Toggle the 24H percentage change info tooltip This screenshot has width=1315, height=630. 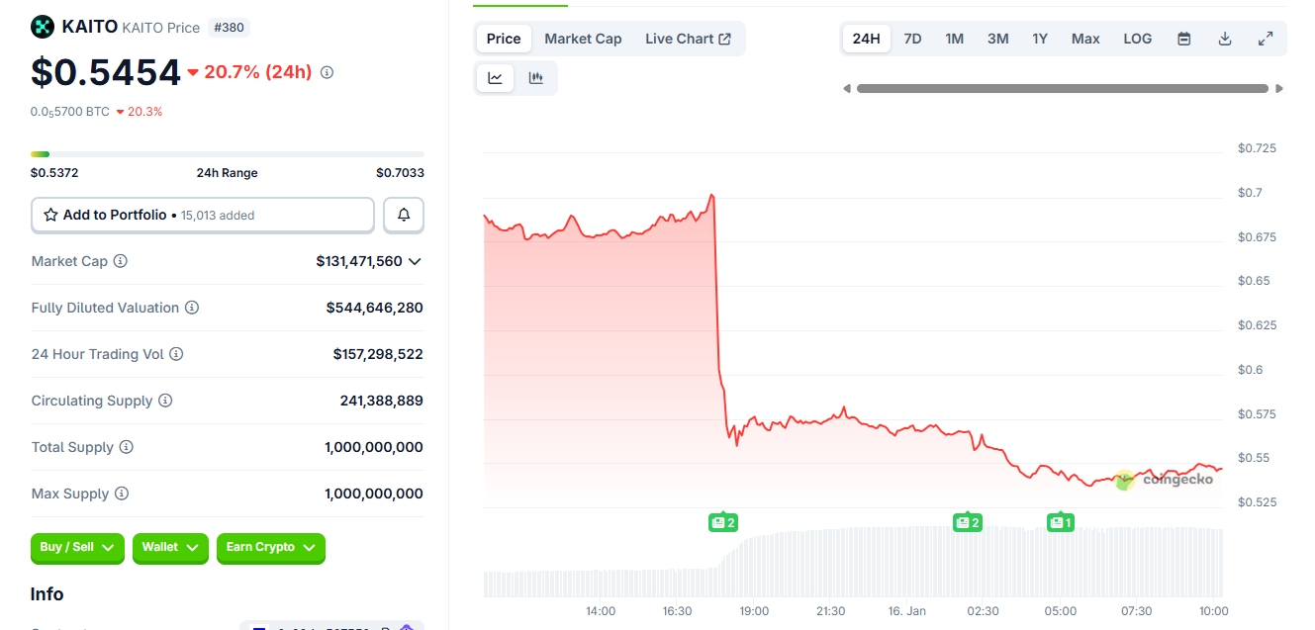[x=327, y=71]
